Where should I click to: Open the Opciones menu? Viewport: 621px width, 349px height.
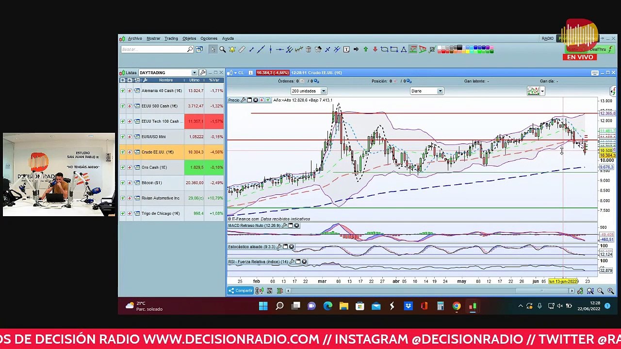click(x=209, y=38)
